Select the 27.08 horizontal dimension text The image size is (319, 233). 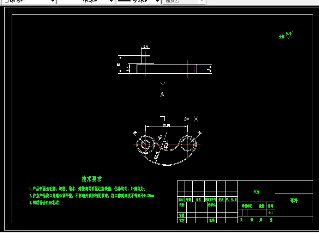coord(167,125)
